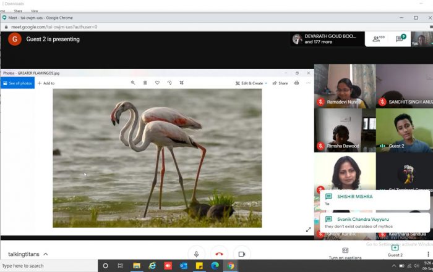Screen dimensions: 433x272
Task: Open the Photos three-dot more menu
Action: click(x=309, y=83)
